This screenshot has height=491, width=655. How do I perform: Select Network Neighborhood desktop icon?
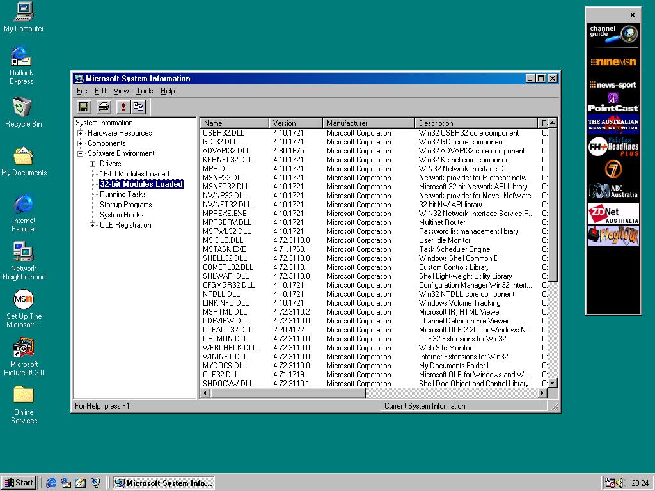24,261
